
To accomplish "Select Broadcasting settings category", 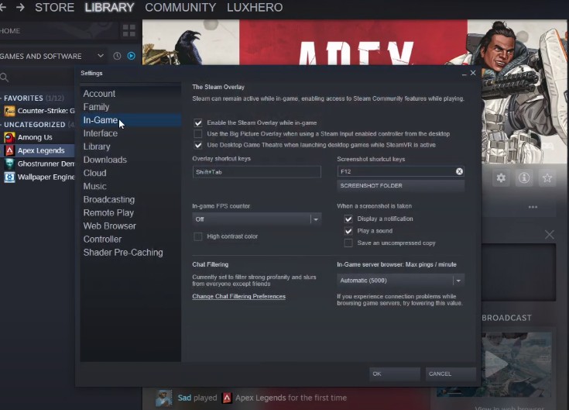I will pos(130,200).
